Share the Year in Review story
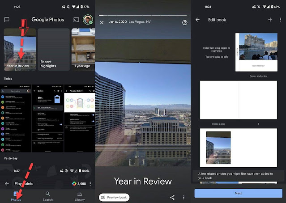 [172, 197]
